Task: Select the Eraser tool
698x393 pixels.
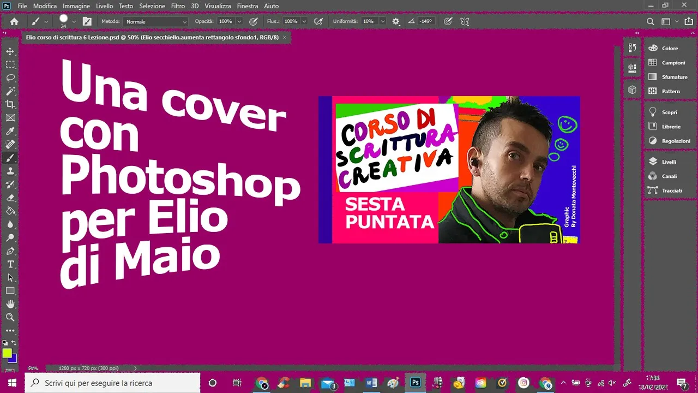Action: 10,198
